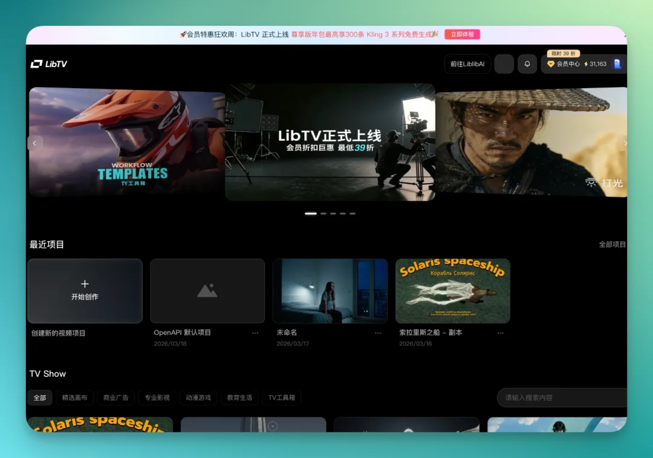Viewport: 653px width, 458px height.
Task: Open options menu on OpenAPI 默认项目
Action: 256,332
